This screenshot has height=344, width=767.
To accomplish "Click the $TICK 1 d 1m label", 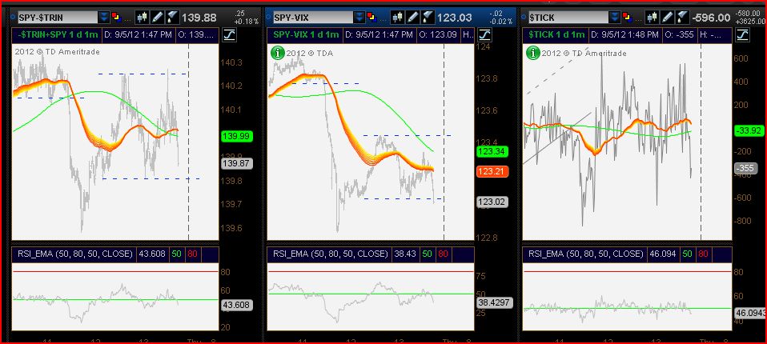I will pyautogui.click(x=555, y=34).
